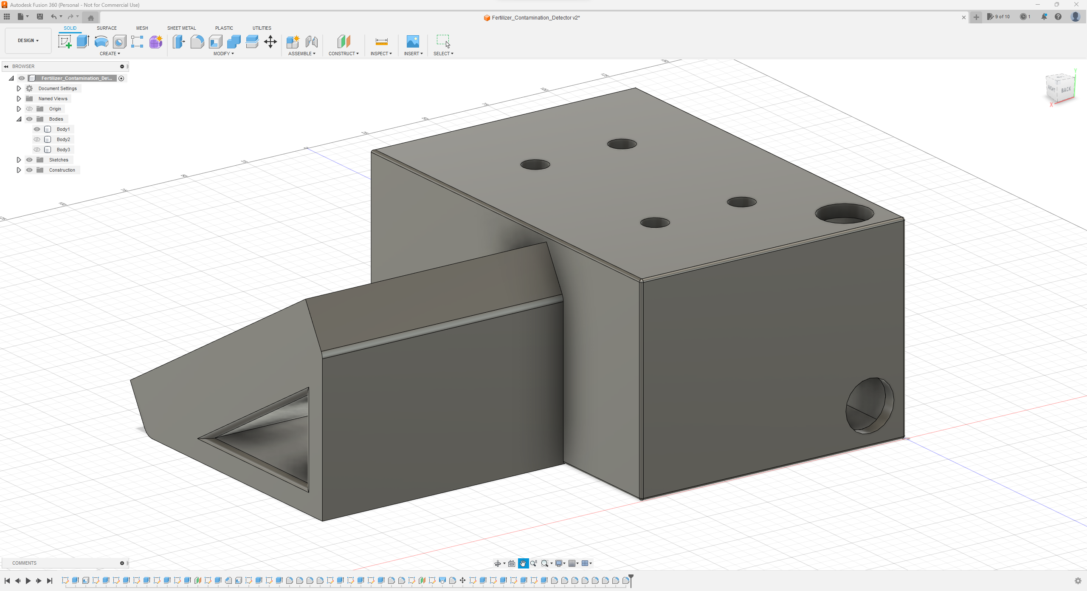The image size is (1087, 591).
Task: Hide Body1 using its eye icon
Action: point(37,129)
